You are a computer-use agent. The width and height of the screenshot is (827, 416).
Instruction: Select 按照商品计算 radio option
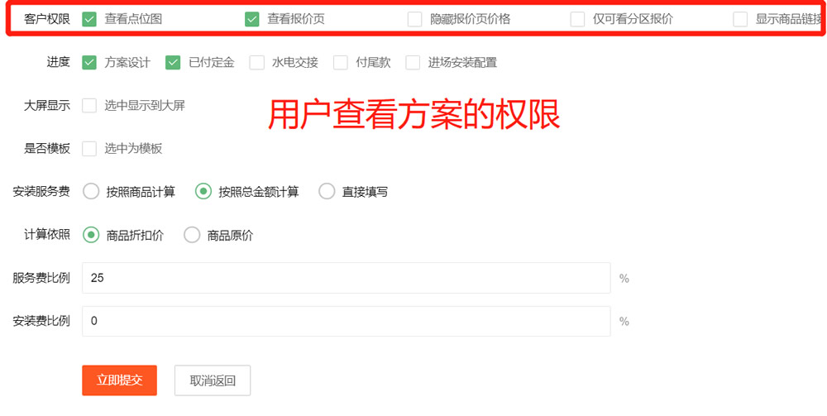click(91, 191)
